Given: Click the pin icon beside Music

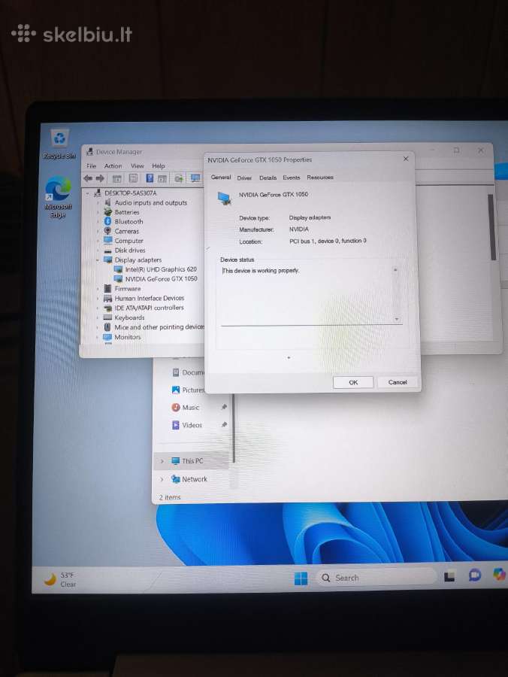Looking at the screenshot, I should [224, 407].
